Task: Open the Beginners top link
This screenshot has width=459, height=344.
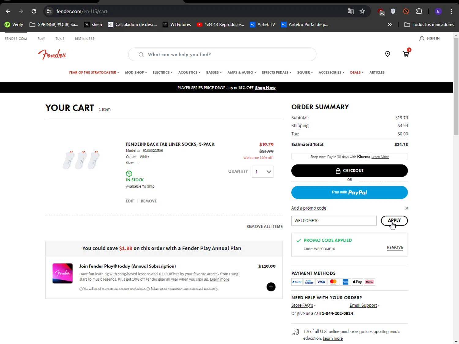Action: point(84,39)
